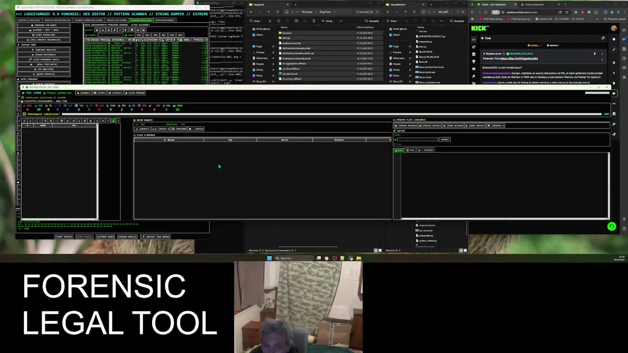Click [EXTREME DUMP] at bottom of Logistarniec
The image size is (628, 353).
105,237
